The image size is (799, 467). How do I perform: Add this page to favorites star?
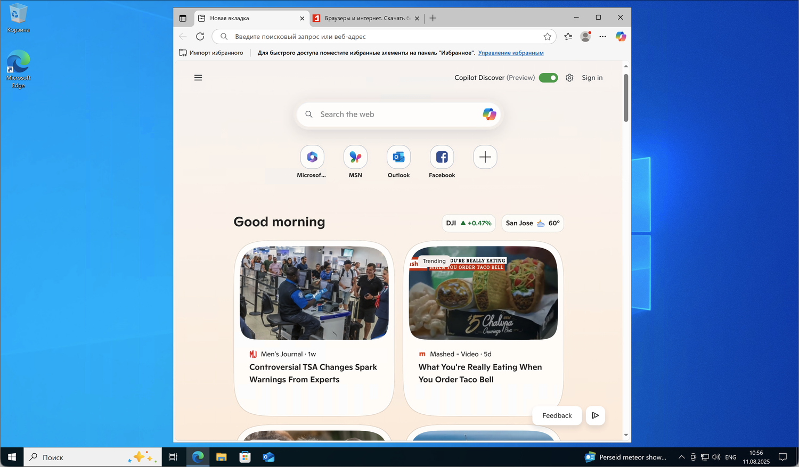[548, 36]
